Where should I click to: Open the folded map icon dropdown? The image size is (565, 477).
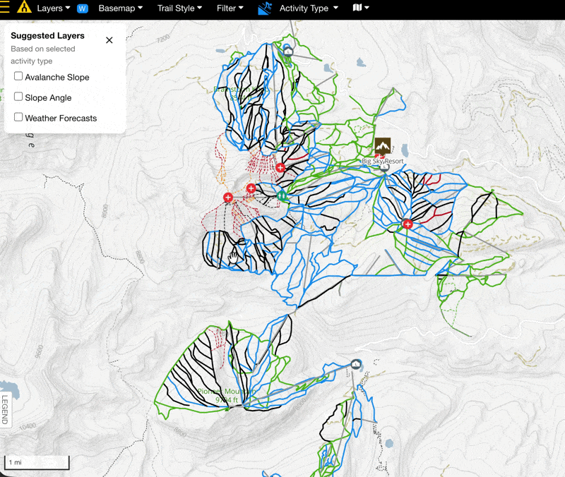pos(361,8)
